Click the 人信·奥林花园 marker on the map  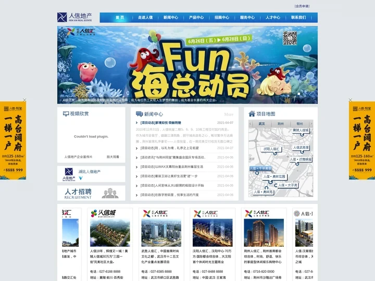(x=274, y=176)
